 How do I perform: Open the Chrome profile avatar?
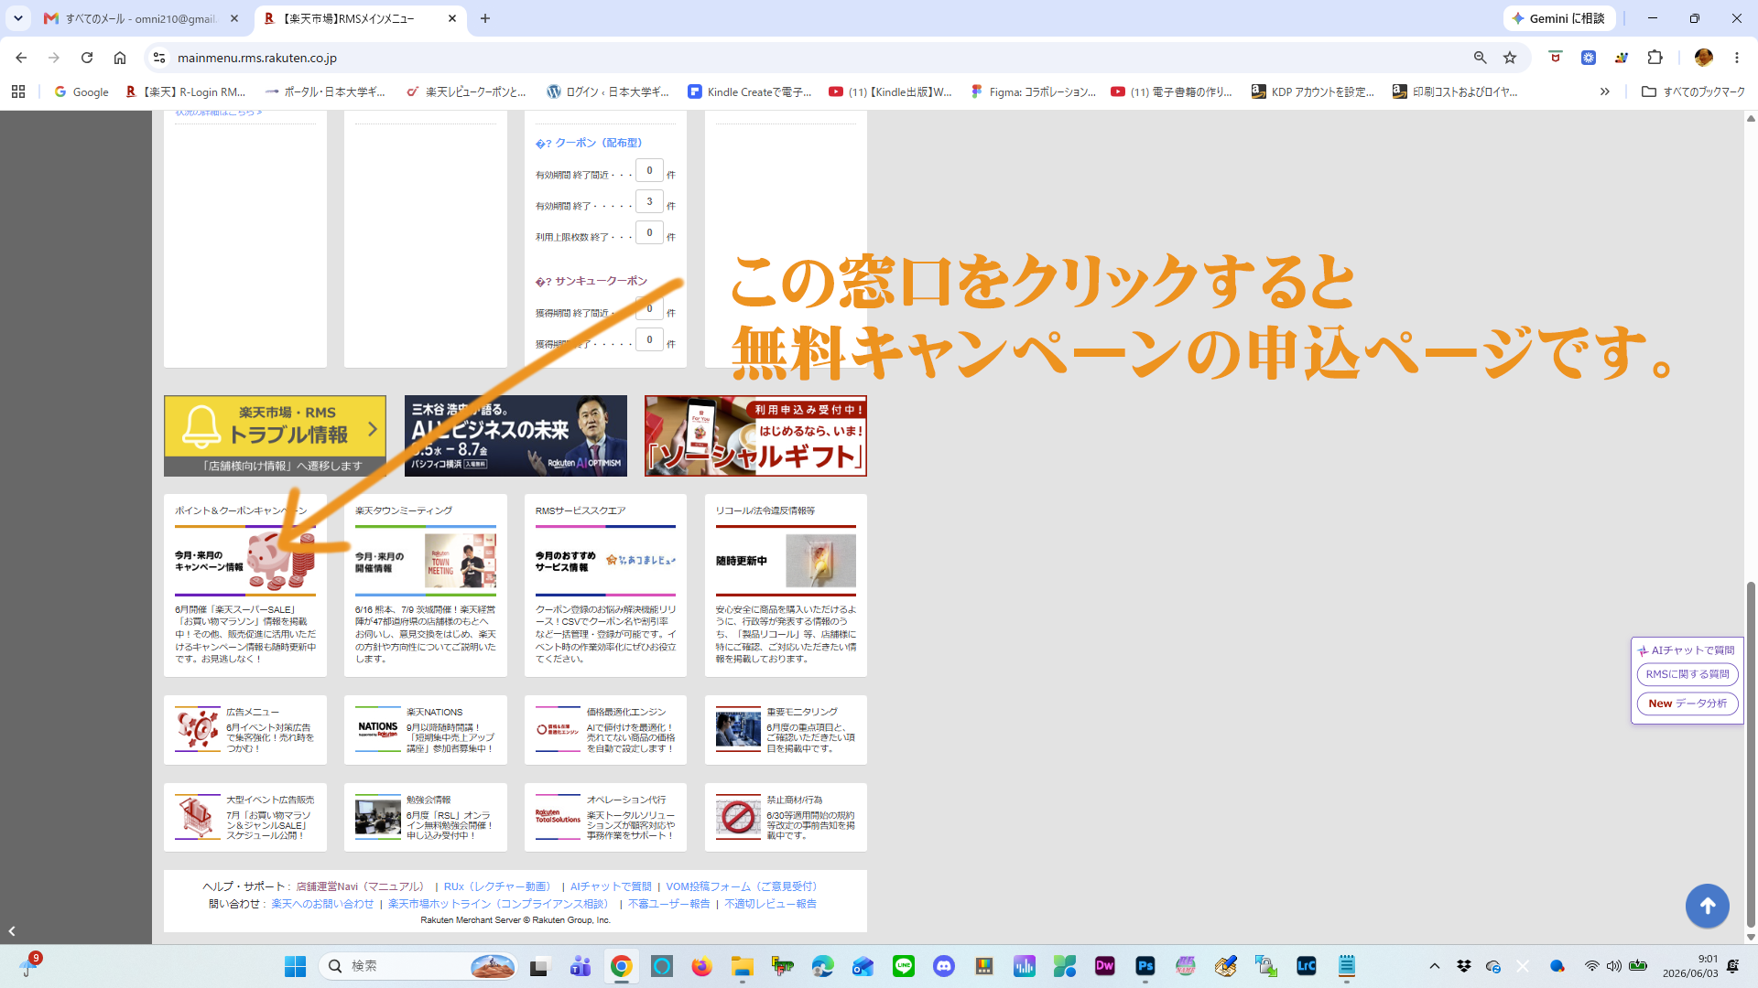pos(1703,58)
